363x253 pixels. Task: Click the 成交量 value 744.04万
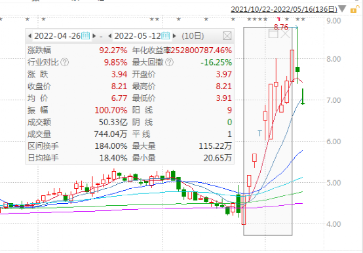(x=111, y=134)
